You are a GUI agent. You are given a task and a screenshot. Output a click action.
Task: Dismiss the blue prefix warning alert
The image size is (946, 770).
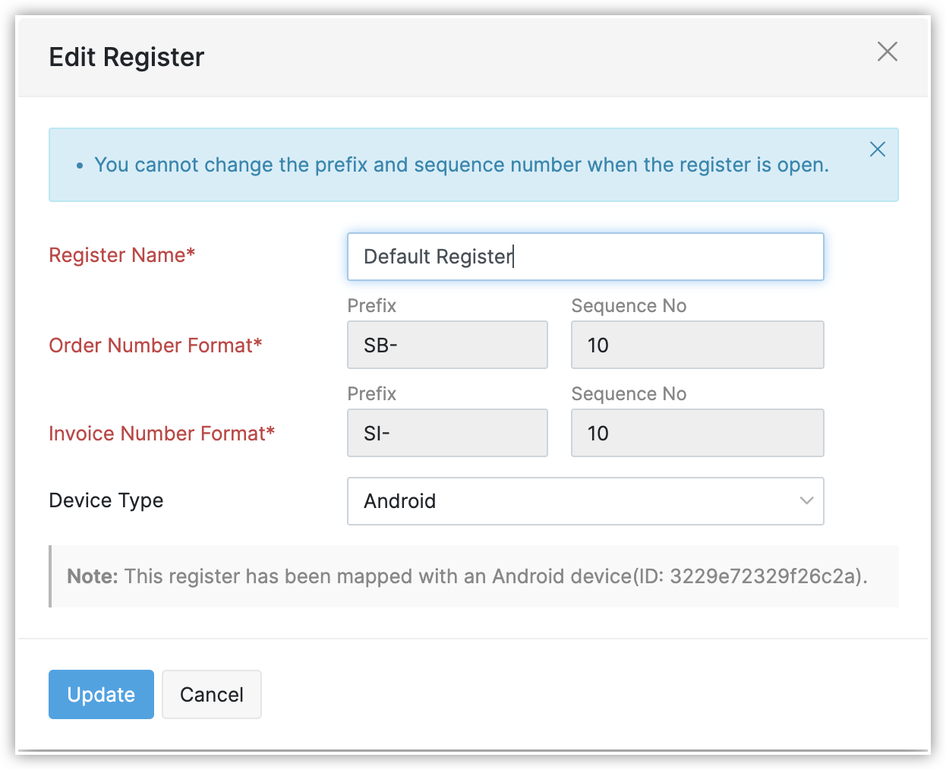(x=877, y=150)
